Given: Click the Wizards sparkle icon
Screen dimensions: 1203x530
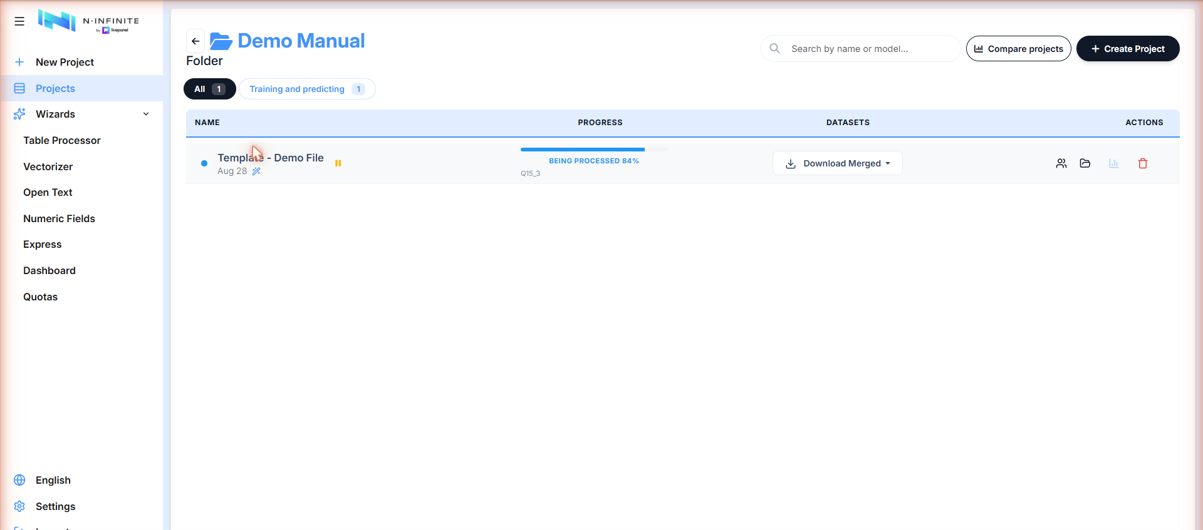Looking at the screenshot, I should 19,114.
